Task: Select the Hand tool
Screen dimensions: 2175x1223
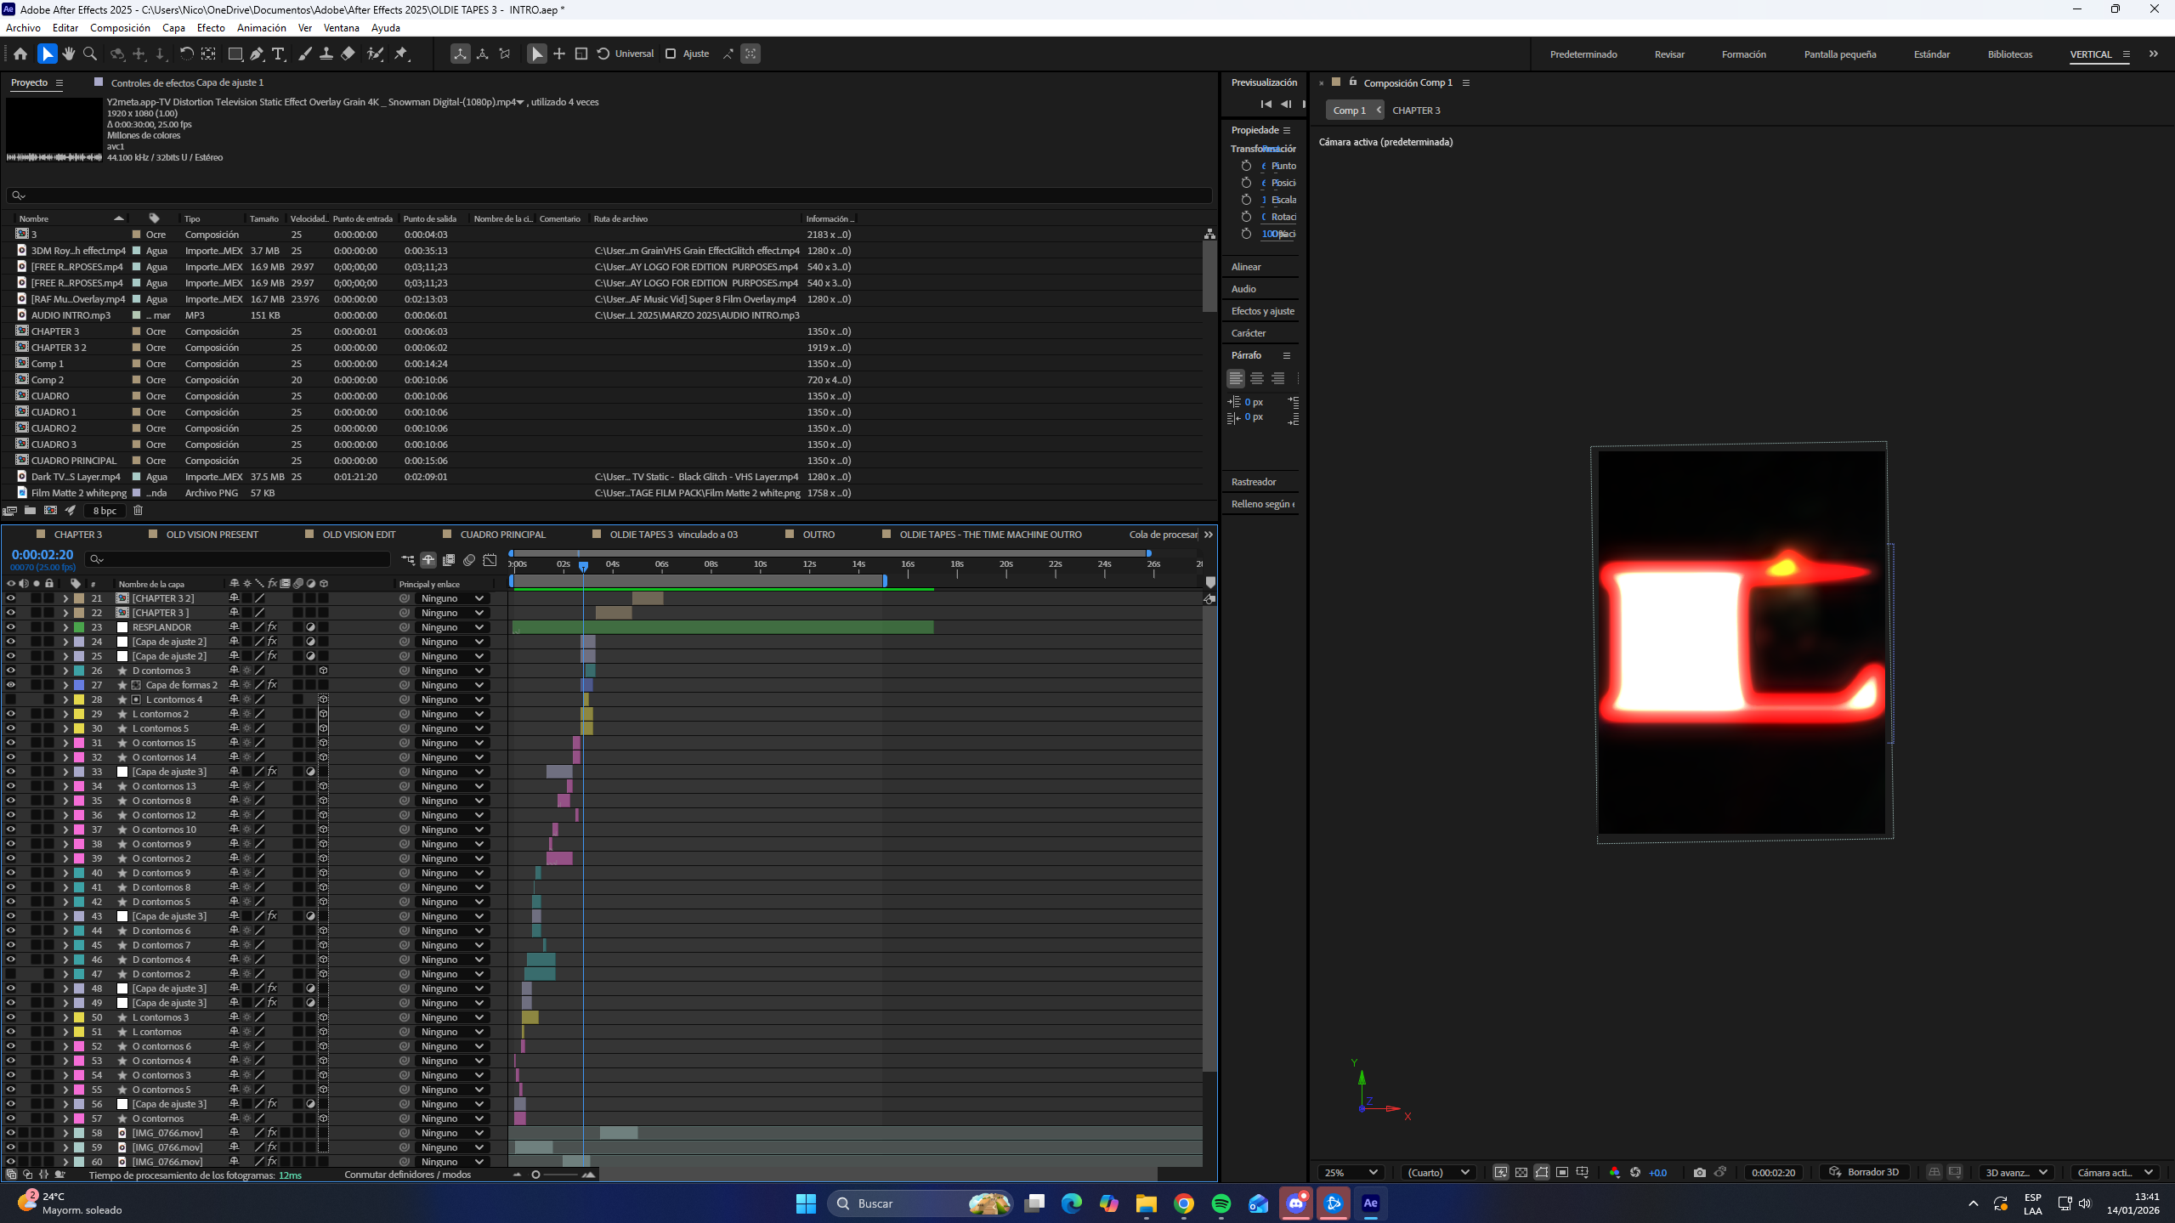Action: pos(69,54)
